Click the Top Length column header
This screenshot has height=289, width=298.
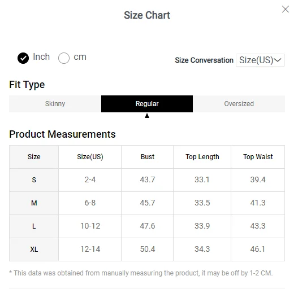(202, 157)
